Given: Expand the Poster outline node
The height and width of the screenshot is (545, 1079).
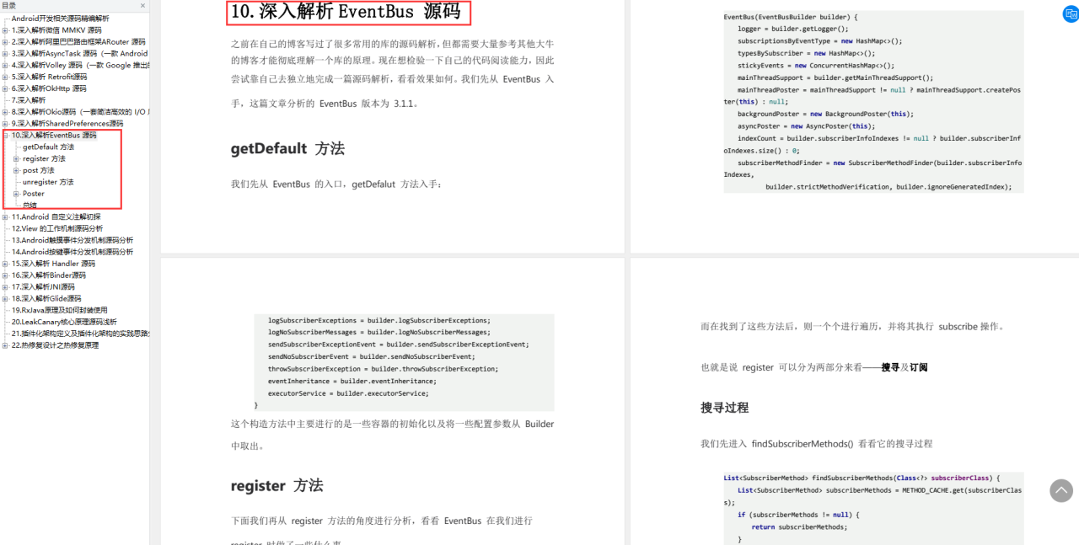Looking at the screenshot, I should (x=16, y=194).
